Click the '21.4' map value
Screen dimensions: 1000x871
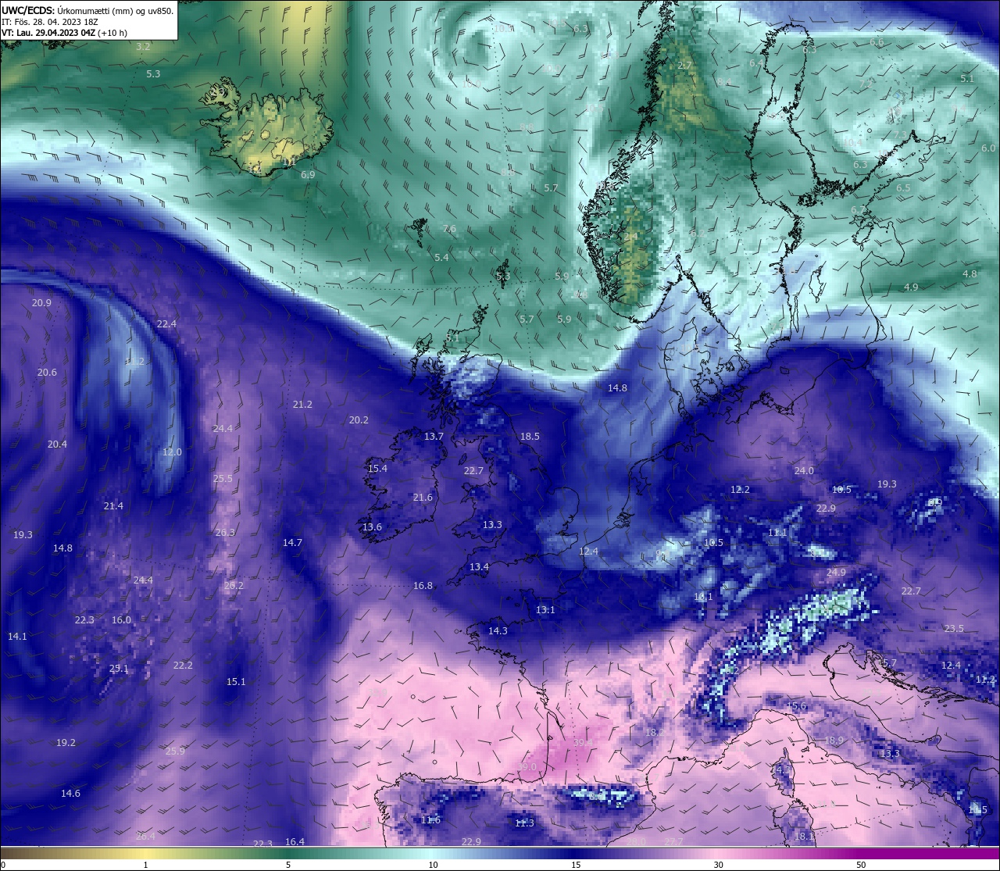(113, 506)
